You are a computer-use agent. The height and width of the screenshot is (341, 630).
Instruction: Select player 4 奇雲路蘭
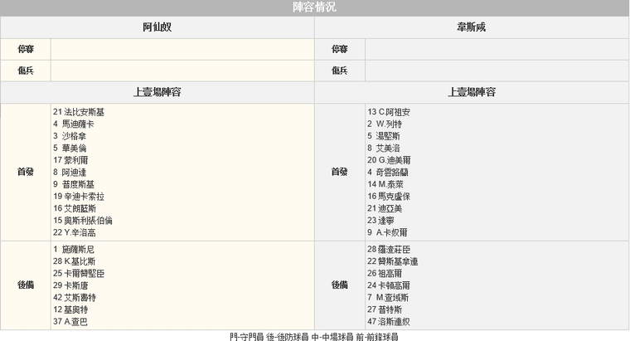(x=388, y=173)
